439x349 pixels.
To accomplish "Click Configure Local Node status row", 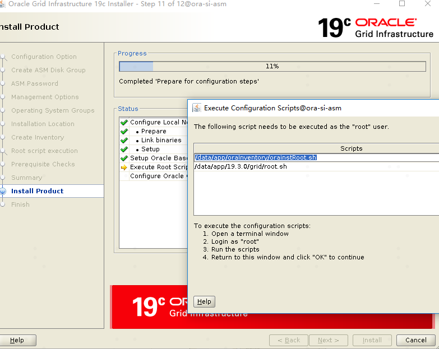I will [154, 122].
